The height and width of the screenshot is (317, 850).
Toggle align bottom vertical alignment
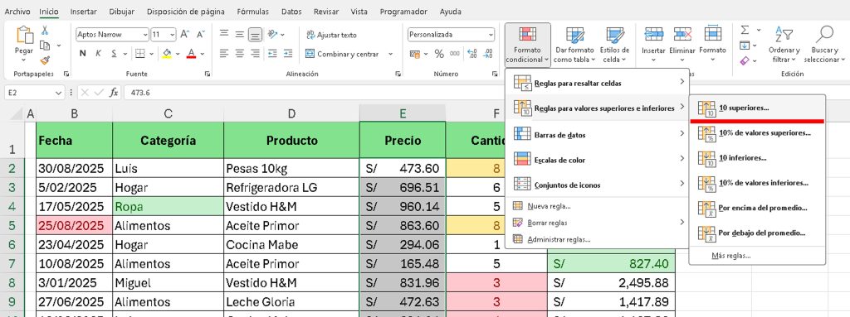(255, 35)
